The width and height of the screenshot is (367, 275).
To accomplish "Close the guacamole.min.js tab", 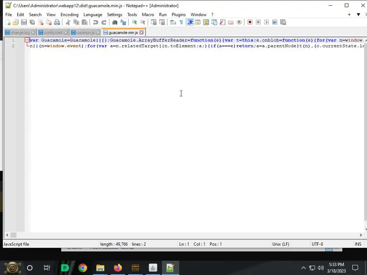I will coord(141,33).
